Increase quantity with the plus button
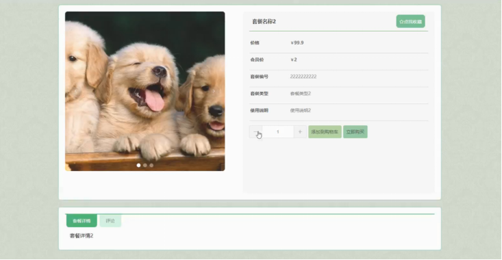The image size is (502, 260). tap(300, 132)
